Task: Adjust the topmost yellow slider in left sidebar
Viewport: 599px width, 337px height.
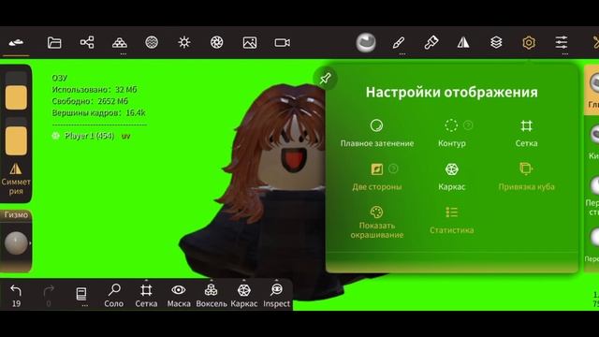Action: point(16,92)
